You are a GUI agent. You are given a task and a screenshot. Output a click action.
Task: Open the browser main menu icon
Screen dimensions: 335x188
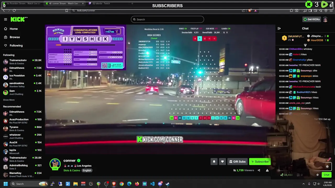[x=332, y=10]
